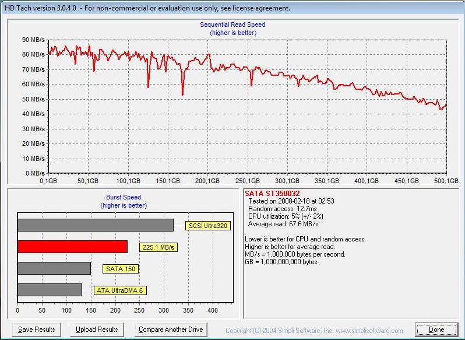The width and height of the screenshot is (465, 340).
Task: Click the Sequential Read Speed chart title
Action: pos(233,24)
